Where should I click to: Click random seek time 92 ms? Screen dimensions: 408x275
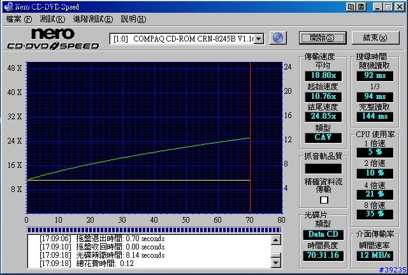tap(375, 75)
